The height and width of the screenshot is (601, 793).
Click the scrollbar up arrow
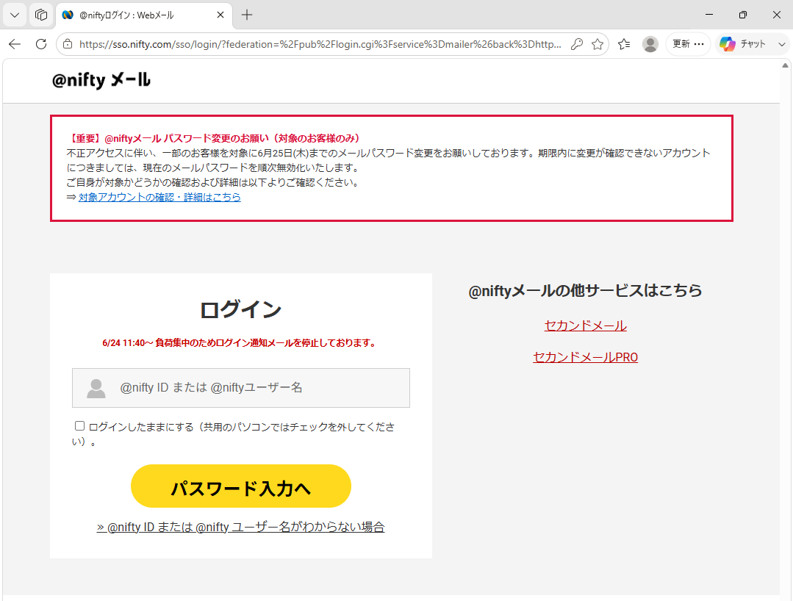(785, 65)
